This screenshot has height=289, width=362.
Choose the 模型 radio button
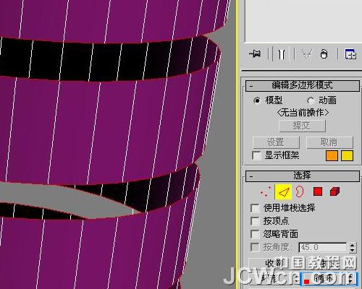257,100
